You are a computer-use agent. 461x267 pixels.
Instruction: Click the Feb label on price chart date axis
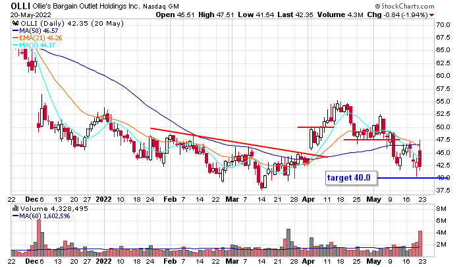(x=170, y=199)
